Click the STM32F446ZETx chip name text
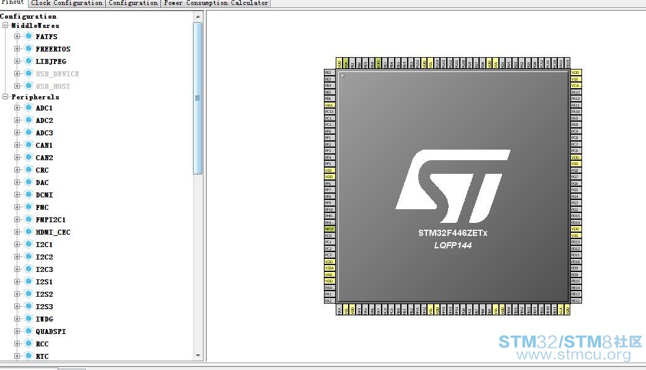The width and height of the screenshot is (646, 370). 453,233
